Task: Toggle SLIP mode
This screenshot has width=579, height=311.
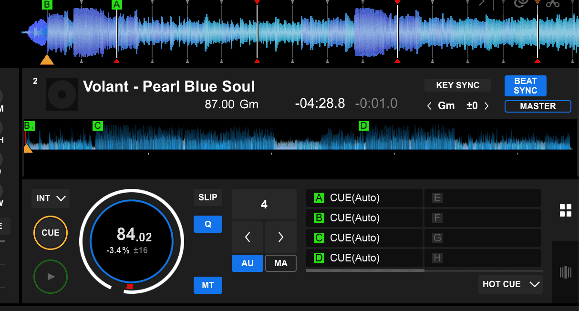Action: (x=207, y=197)
